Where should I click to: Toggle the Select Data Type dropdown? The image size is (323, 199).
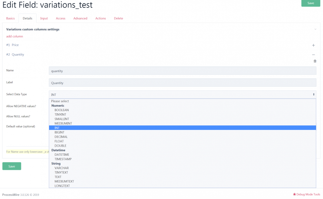click(182, 95)
